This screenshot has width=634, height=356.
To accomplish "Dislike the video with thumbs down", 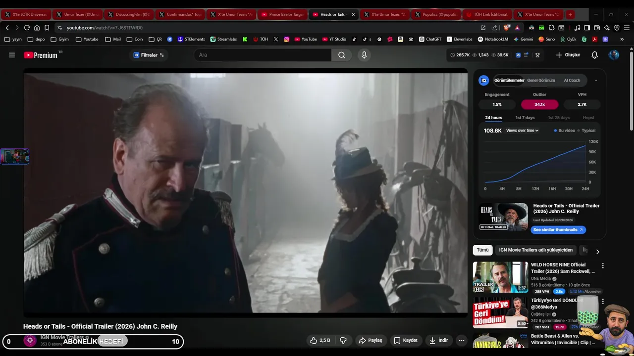I will tap(343, 340).
